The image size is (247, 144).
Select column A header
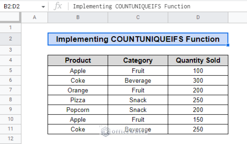[x=34, y=18]
